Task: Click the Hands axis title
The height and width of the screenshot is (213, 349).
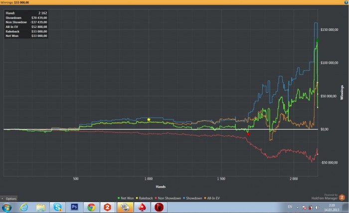Action: click(x=161, y=187)
